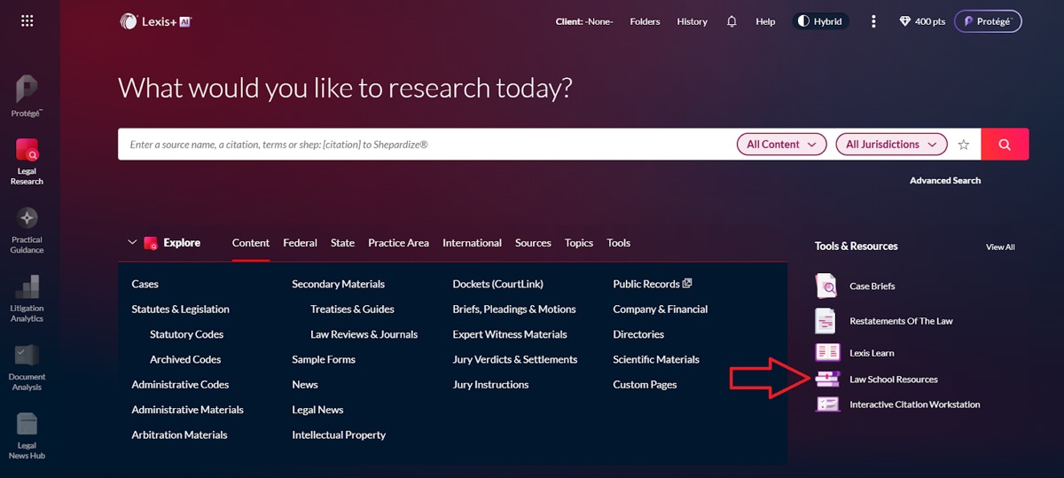
Task: Open the notifications bell
Action: point(731,21)
